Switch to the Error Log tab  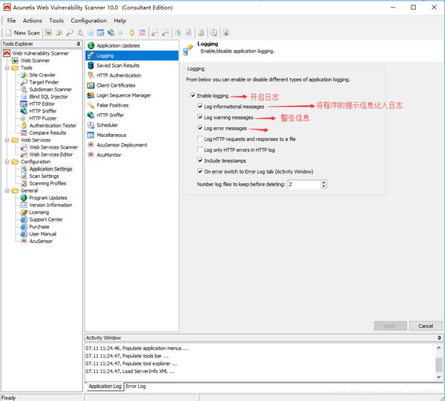(136, 386)
